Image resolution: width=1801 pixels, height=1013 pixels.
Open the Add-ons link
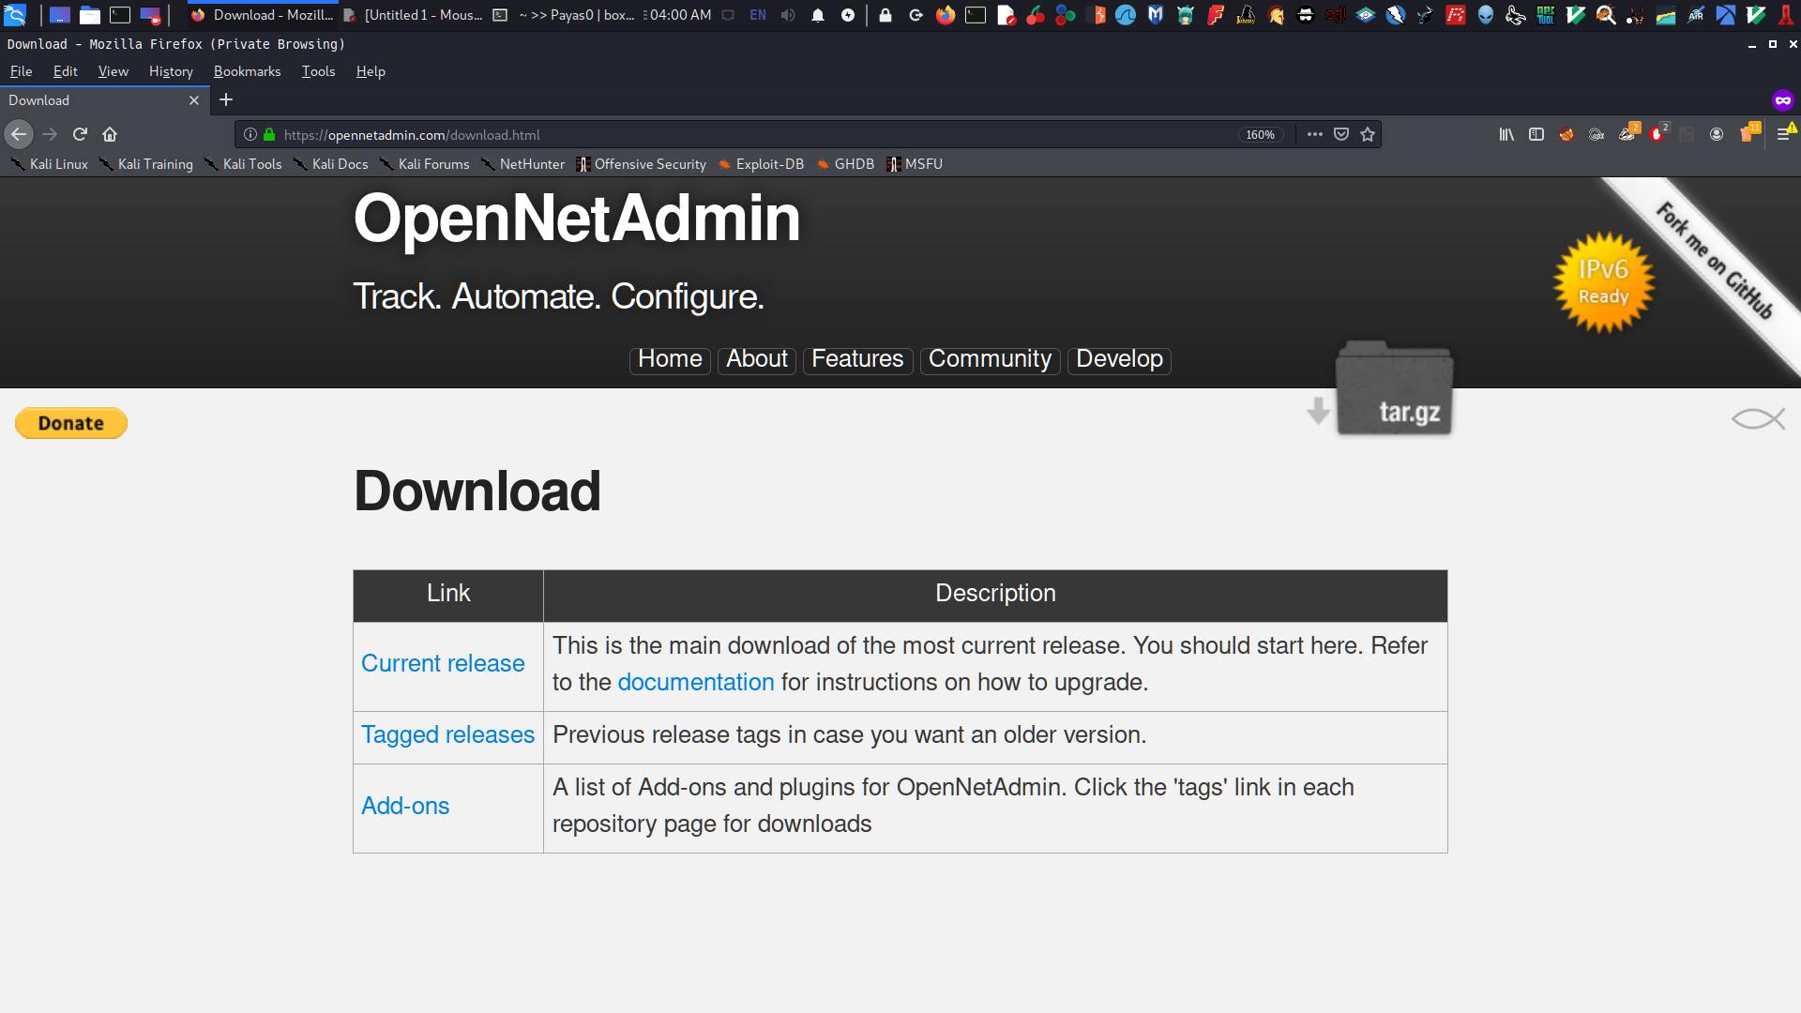pos(405,806)
